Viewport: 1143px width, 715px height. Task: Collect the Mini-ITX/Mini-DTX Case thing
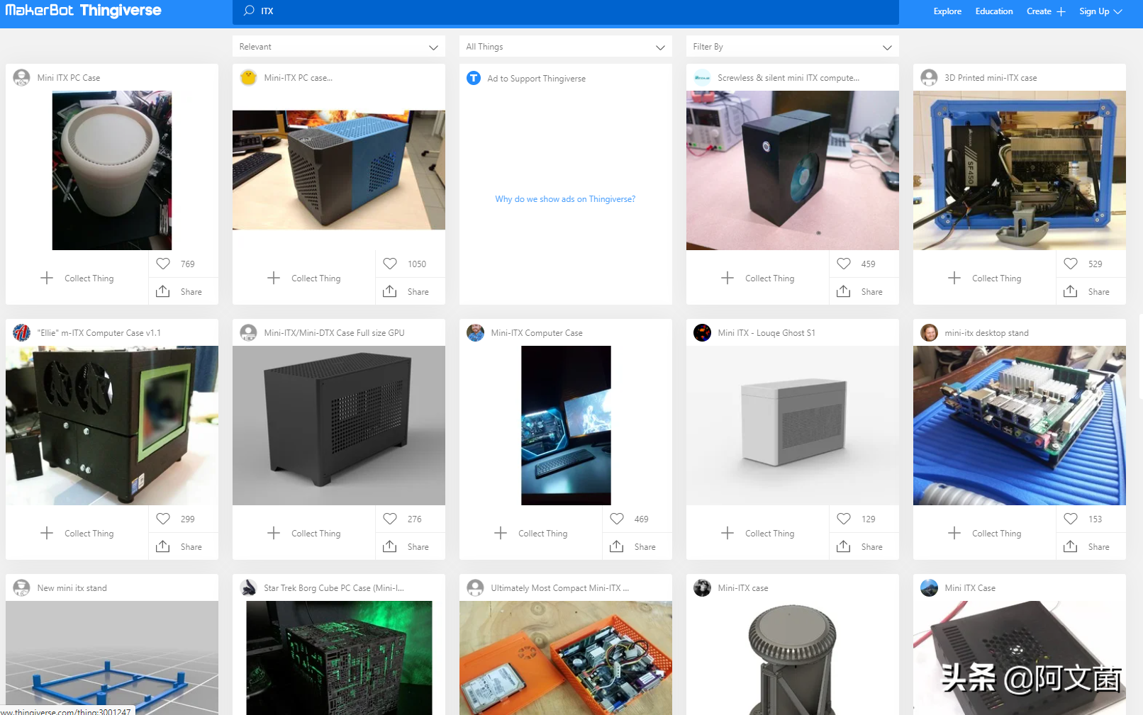coord(304,533)
